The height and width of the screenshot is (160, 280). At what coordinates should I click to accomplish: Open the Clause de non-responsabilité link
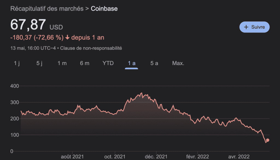click(91, 48)
